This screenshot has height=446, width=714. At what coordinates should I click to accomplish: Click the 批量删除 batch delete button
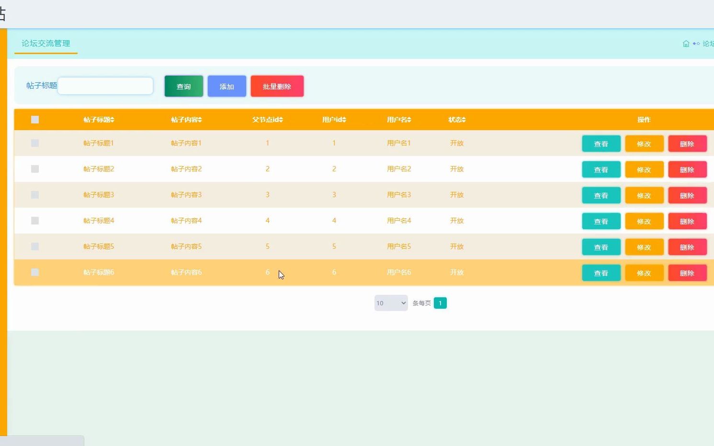tap(277, 86)
